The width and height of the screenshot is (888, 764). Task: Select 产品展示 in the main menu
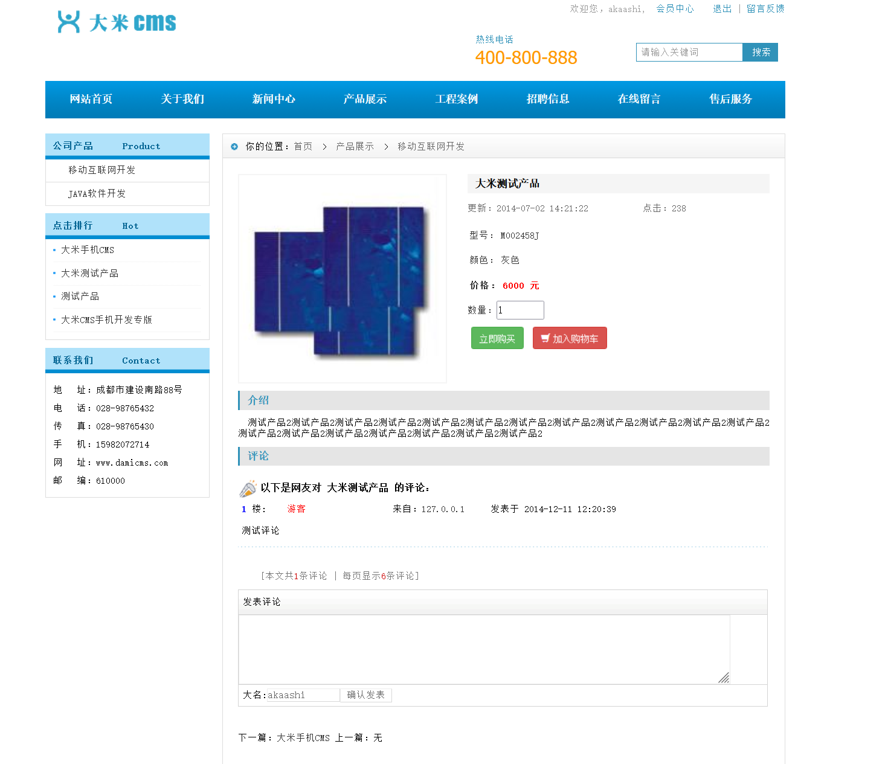[x=365, y=99]
